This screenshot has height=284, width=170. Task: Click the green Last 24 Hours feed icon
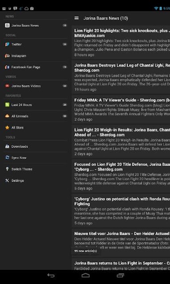(7, 105)
